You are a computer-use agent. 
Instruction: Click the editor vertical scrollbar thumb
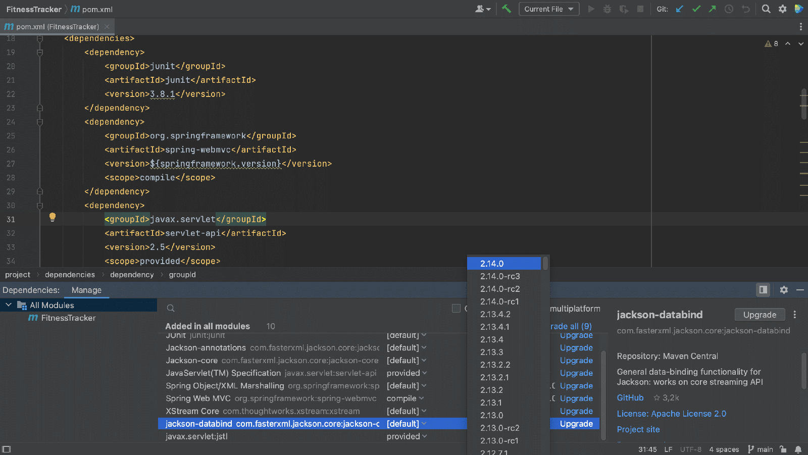(804, 105)
